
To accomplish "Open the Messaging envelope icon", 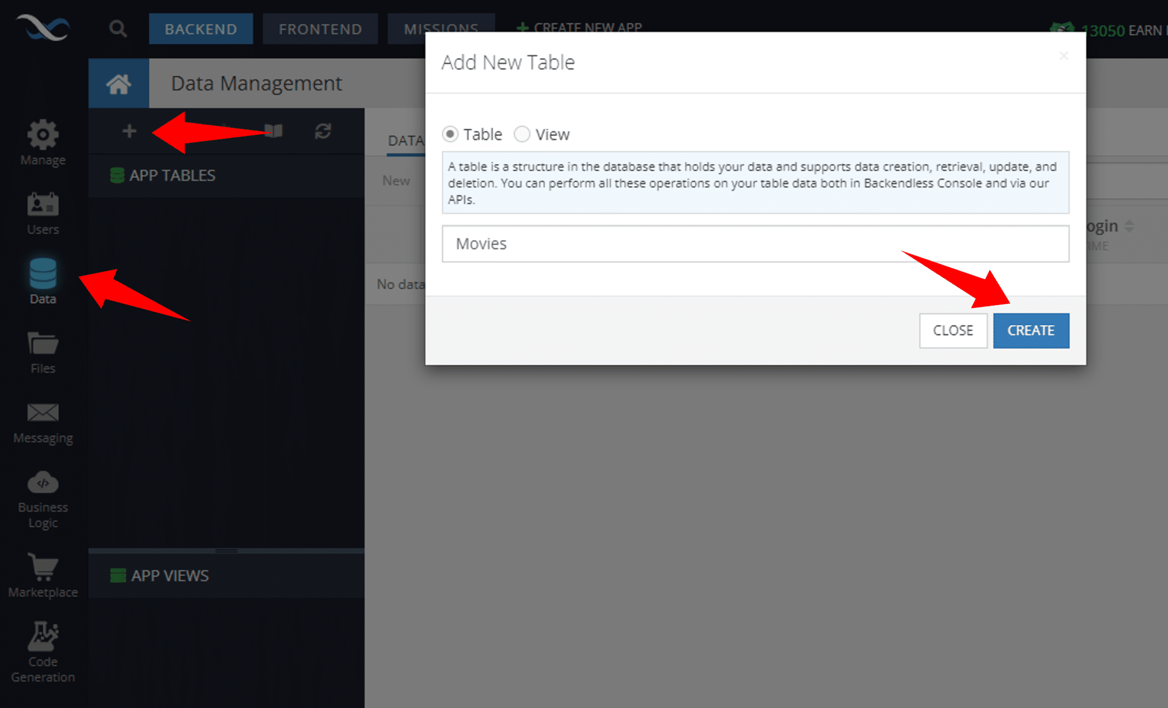I will 43,412.
